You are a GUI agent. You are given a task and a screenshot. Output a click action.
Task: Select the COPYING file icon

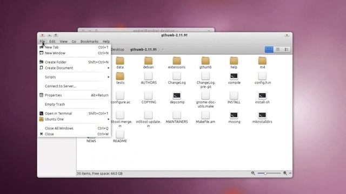tap(148, 95)
